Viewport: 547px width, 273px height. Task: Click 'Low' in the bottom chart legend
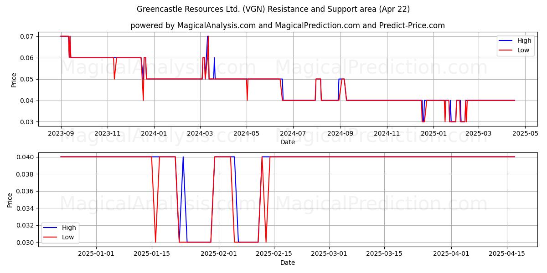pyautogui.click(x=68, y=237)
